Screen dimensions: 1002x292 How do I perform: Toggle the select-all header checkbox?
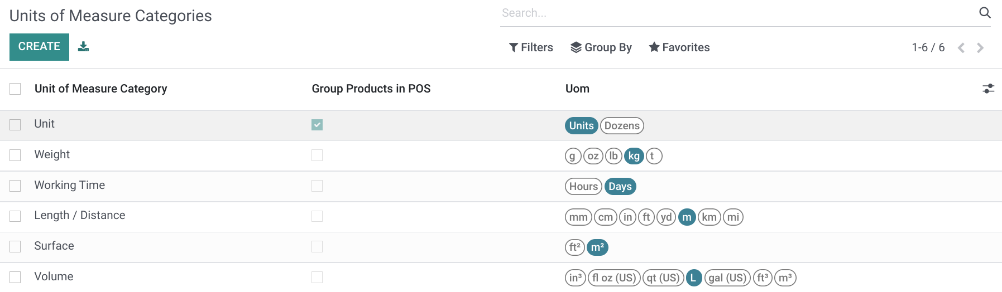point(15,89)
